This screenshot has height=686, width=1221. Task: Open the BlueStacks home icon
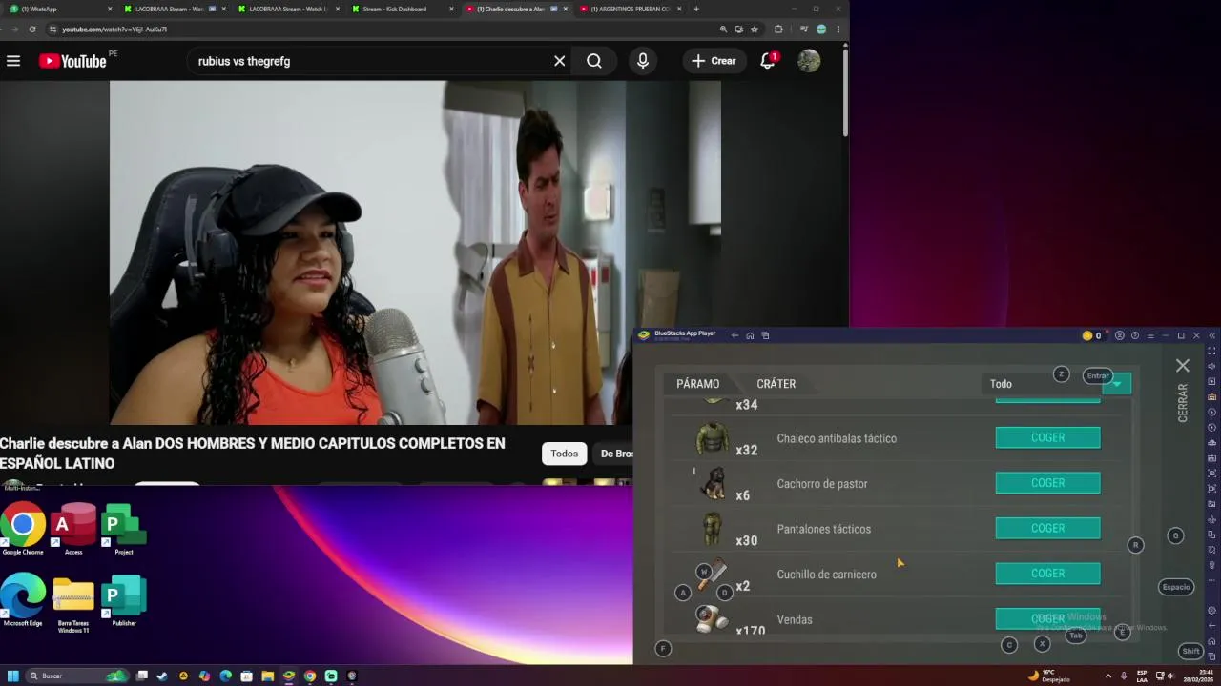(750, 335)
